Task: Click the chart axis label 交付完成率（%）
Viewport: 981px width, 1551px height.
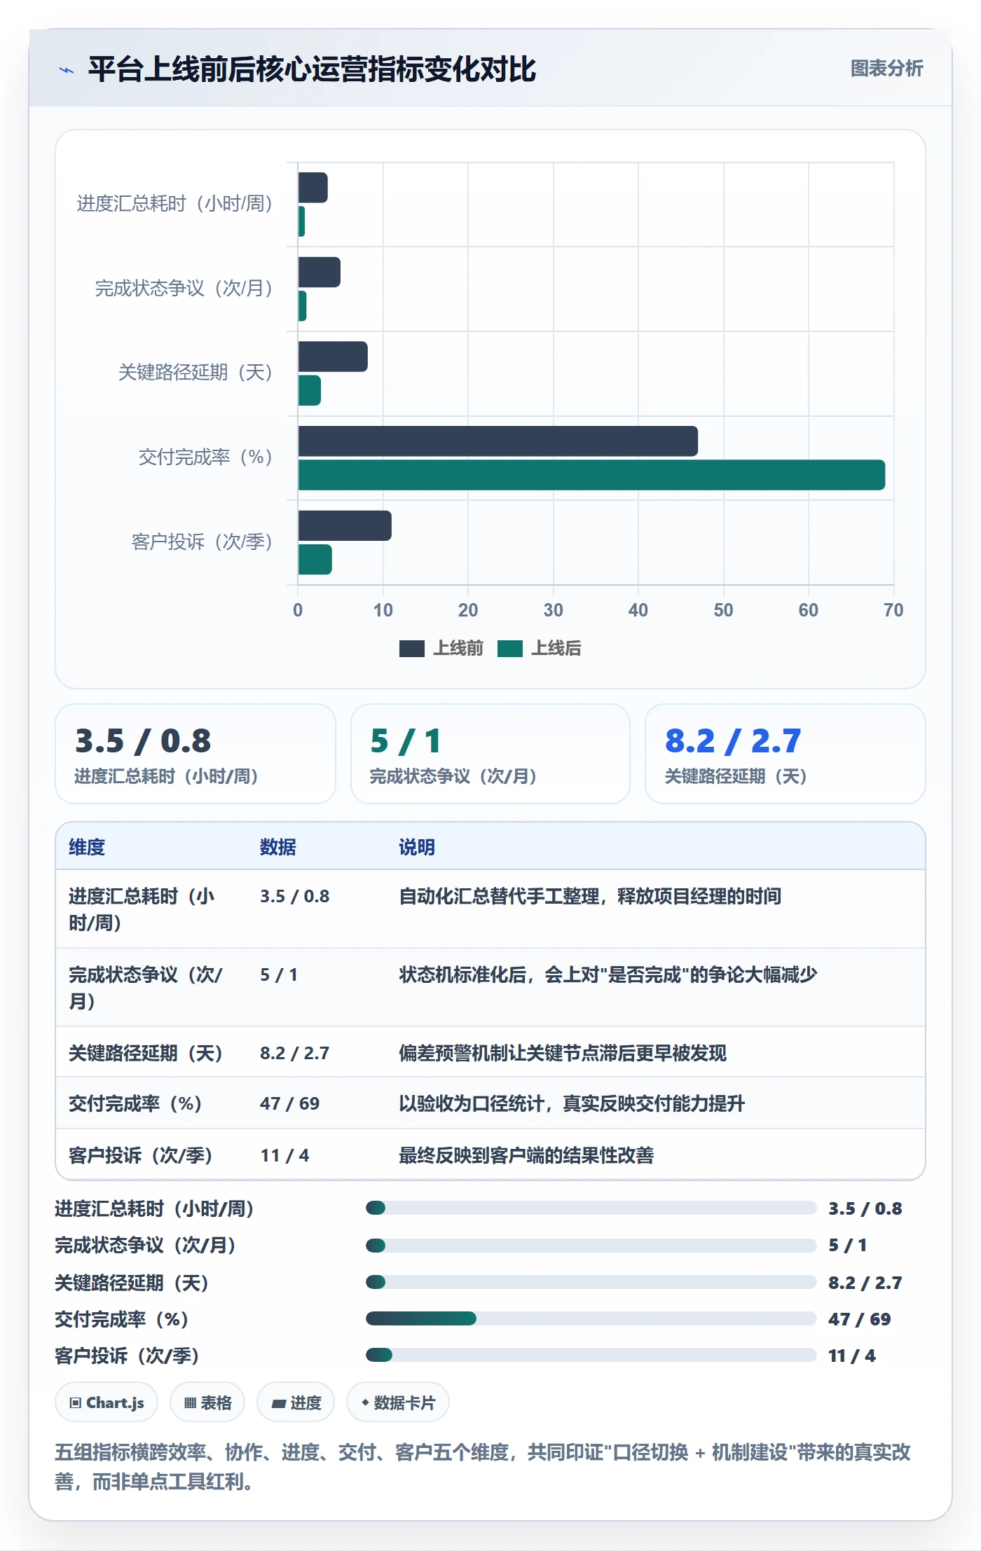Action: pos(205,457)
